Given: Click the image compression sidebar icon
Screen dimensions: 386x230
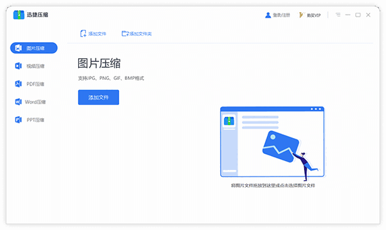Looking at the screenshot, I should pos(19,48).
